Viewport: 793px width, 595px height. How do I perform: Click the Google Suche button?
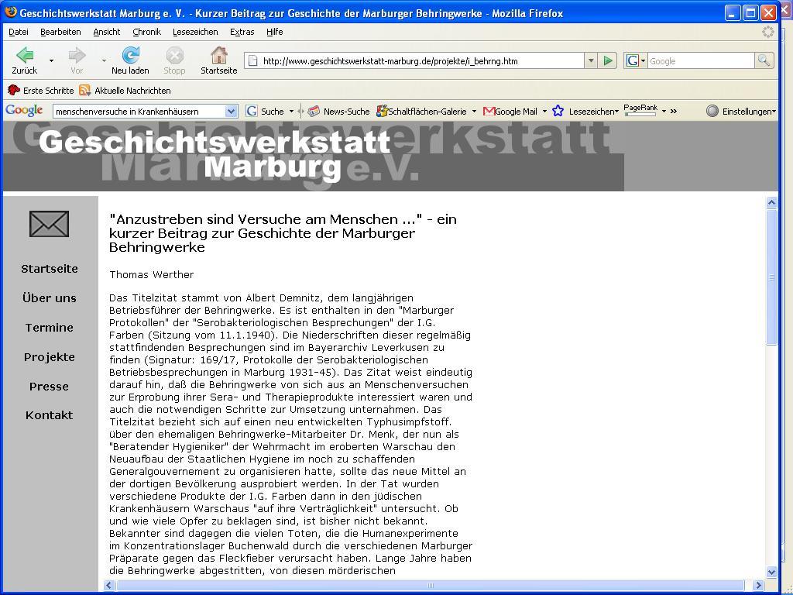pos(266,112)
